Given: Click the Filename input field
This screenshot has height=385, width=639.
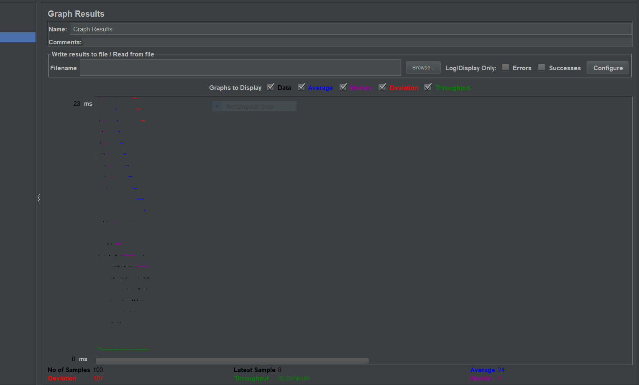Looking at the screenshot, I should [x=240, y=67].
